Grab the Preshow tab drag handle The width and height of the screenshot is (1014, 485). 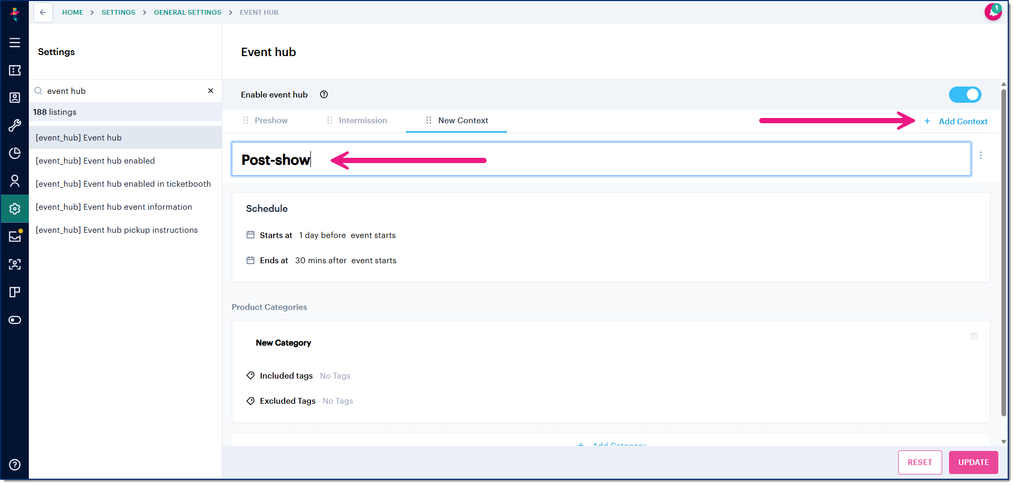click(246, 120)
